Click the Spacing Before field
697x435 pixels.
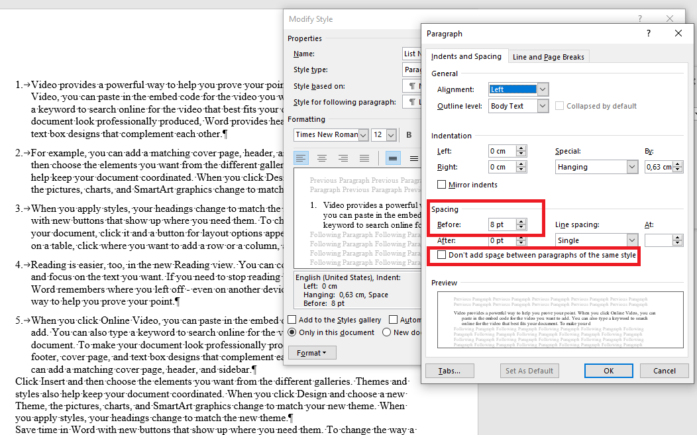502,224
